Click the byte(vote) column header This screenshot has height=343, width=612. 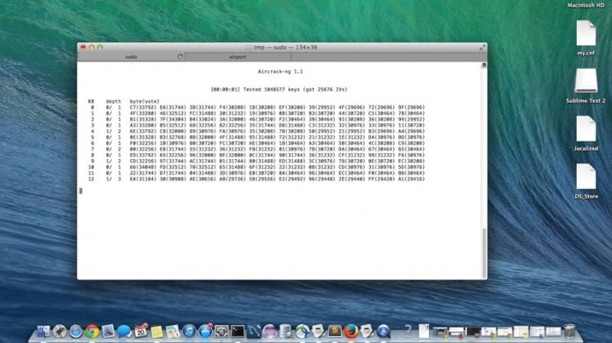tap(144, 101)
